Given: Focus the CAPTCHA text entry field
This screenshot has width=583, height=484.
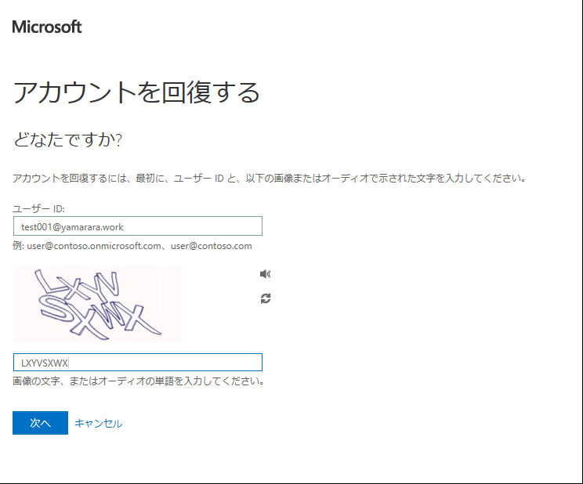Looking at the screenshot, I should 138,362.
